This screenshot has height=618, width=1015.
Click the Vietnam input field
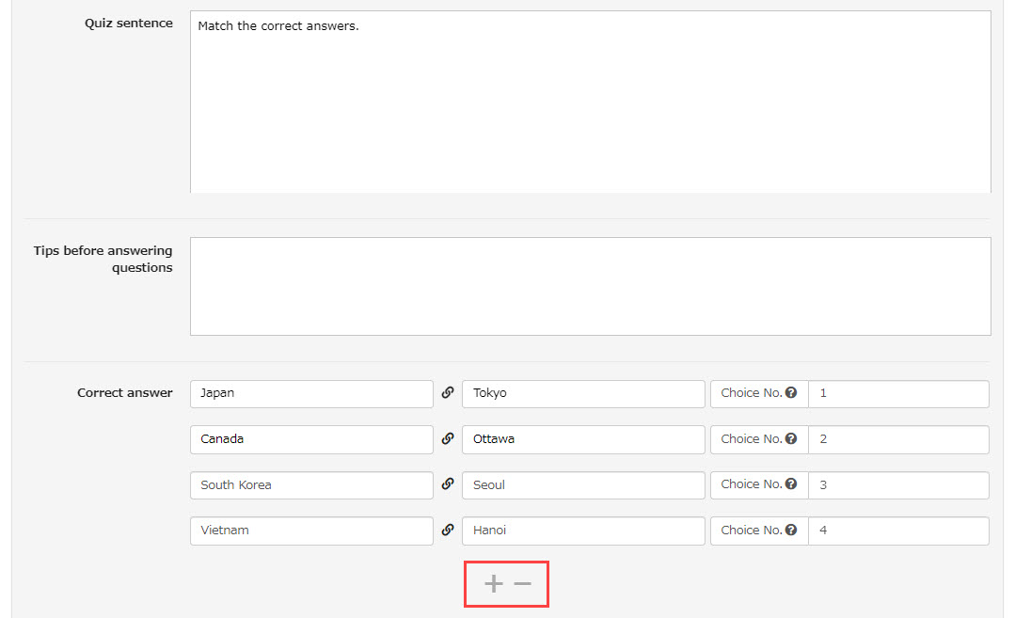310,531
